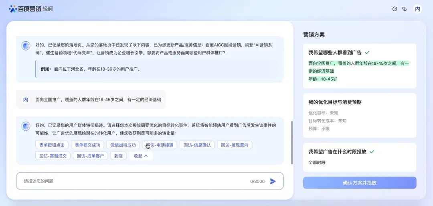This screenshot has width=433, height=206.
Task: Choose the 到店 option
Action: (x=118, y=156)
